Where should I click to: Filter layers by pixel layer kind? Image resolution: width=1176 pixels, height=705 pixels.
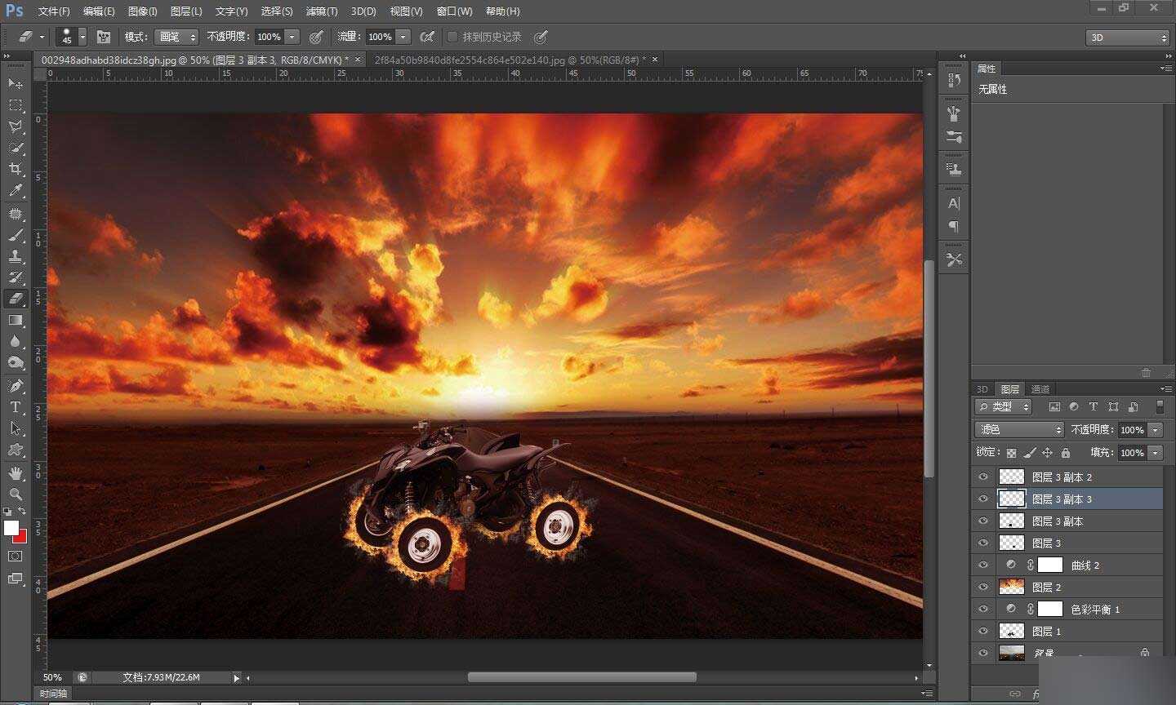[1054, 406]
